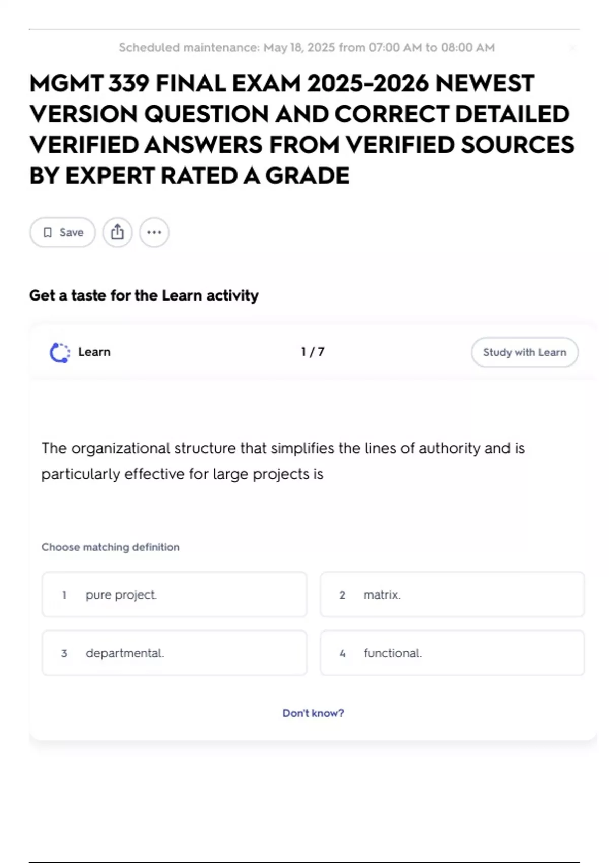The image size is (609, 863).
Task: Choose the 'pure project.' answer
Action: click(174, 594)
